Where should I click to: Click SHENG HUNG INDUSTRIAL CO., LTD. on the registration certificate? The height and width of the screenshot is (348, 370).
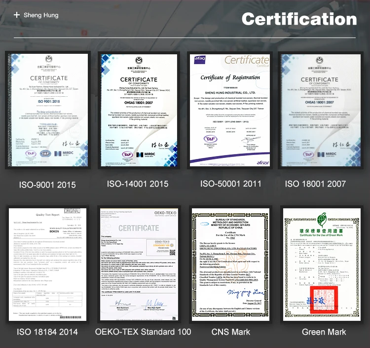point(230,92)
